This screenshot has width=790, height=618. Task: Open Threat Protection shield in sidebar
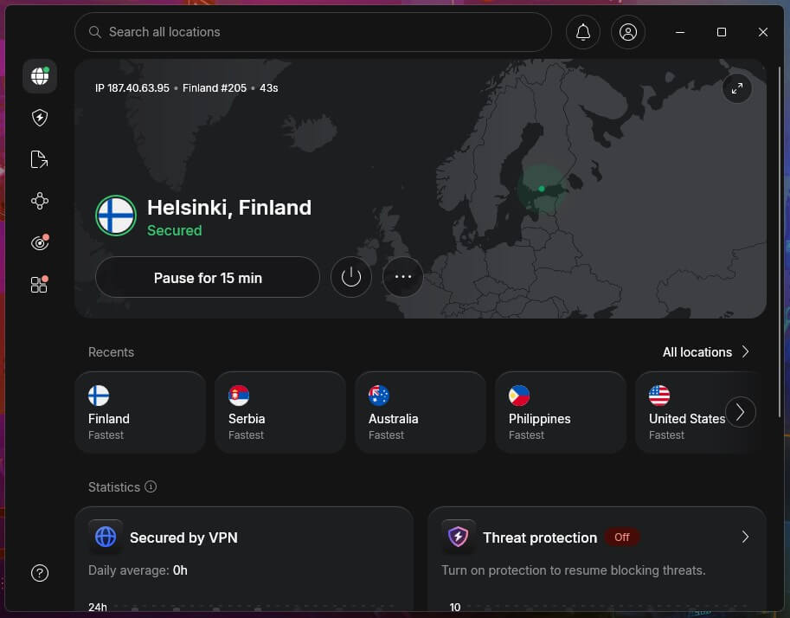point(39,118)
